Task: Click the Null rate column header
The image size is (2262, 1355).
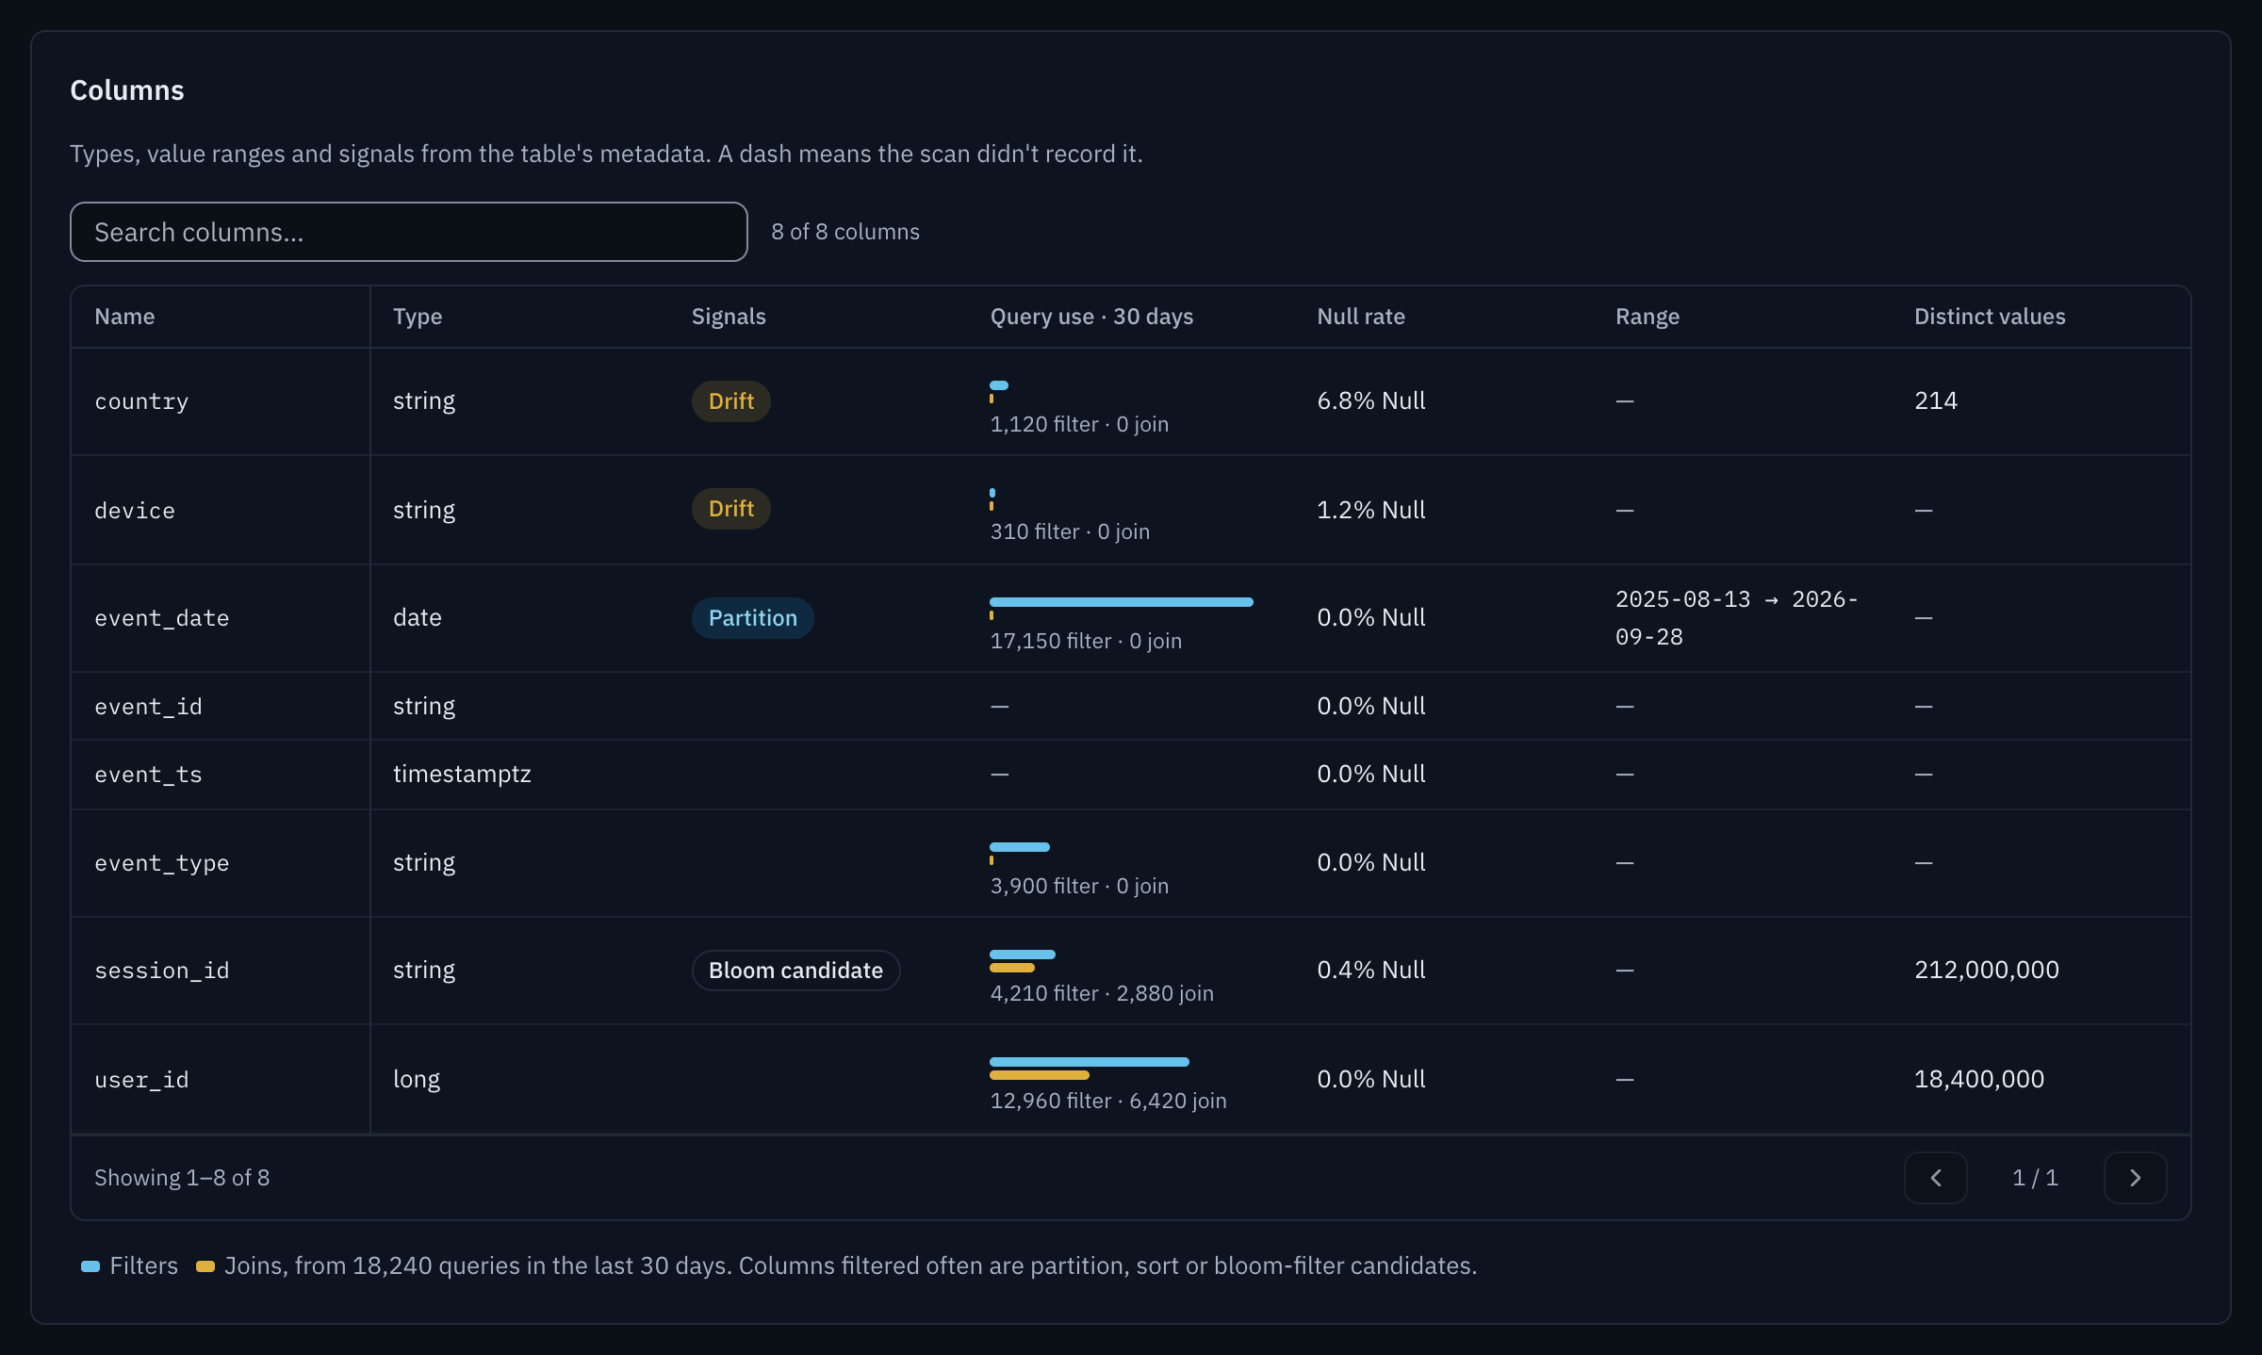Action: (1361, 317)
